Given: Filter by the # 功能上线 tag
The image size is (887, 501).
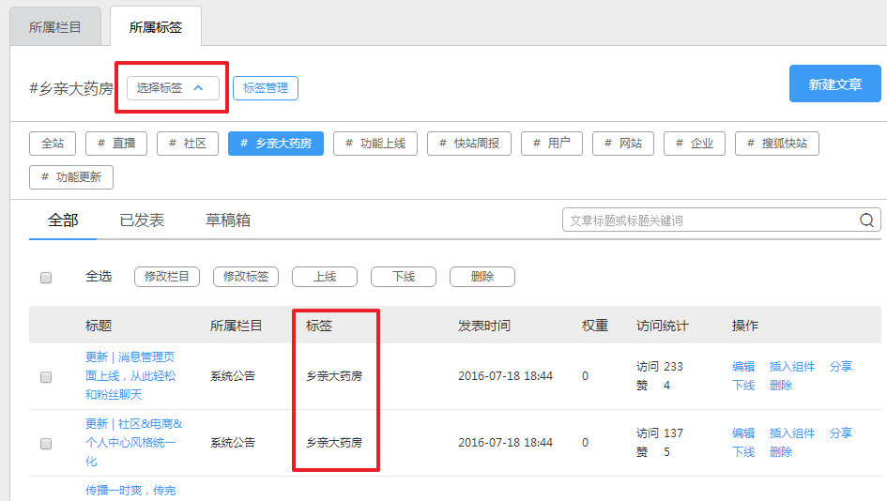Looking at the screenshot, I should click(x=375, y=143).
